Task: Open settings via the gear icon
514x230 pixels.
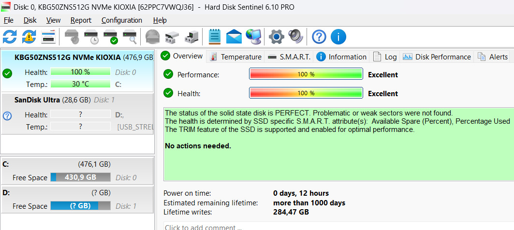Action: [276, 36]
